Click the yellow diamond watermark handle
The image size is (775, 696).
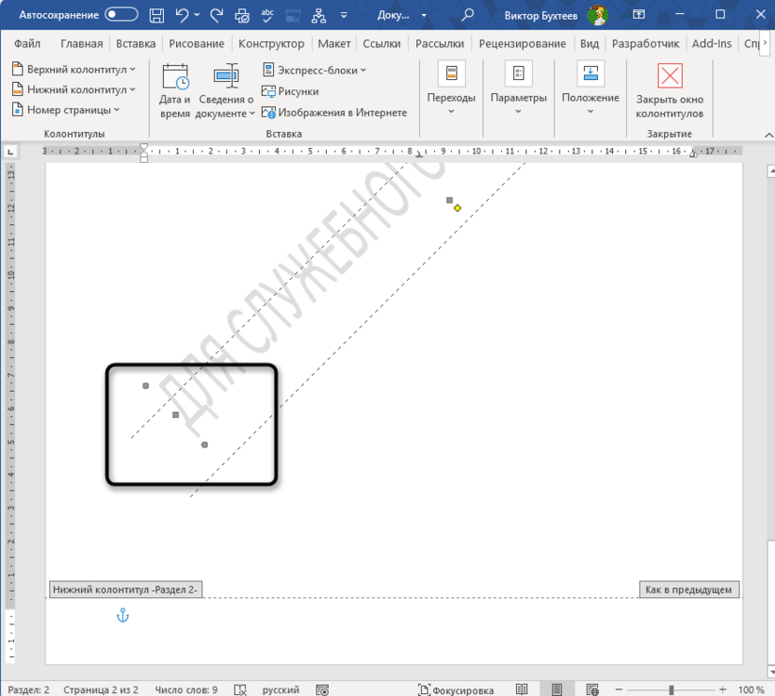pyautogui.click(x=457, y=207)
